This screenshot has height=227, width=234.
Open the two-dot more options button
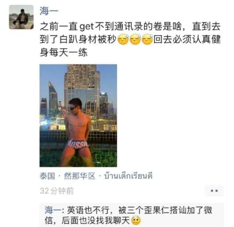point(214,191)
